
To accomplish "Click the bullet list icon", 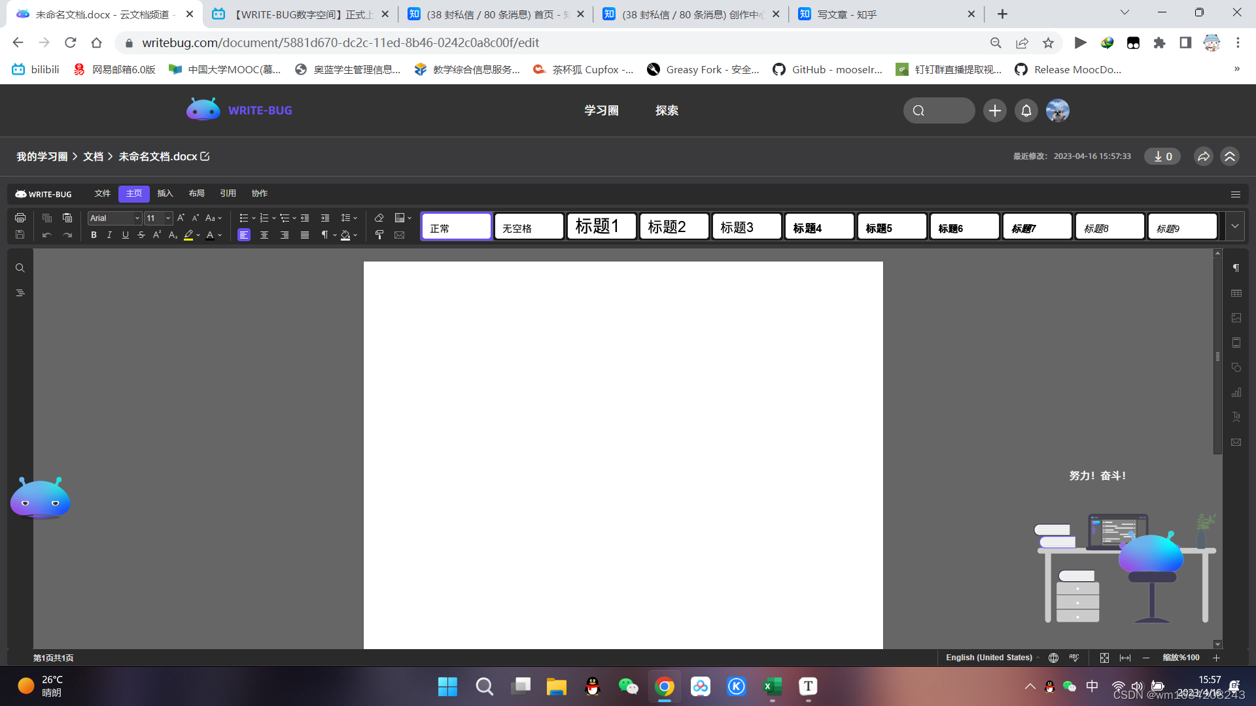I will tap(243, 217).
